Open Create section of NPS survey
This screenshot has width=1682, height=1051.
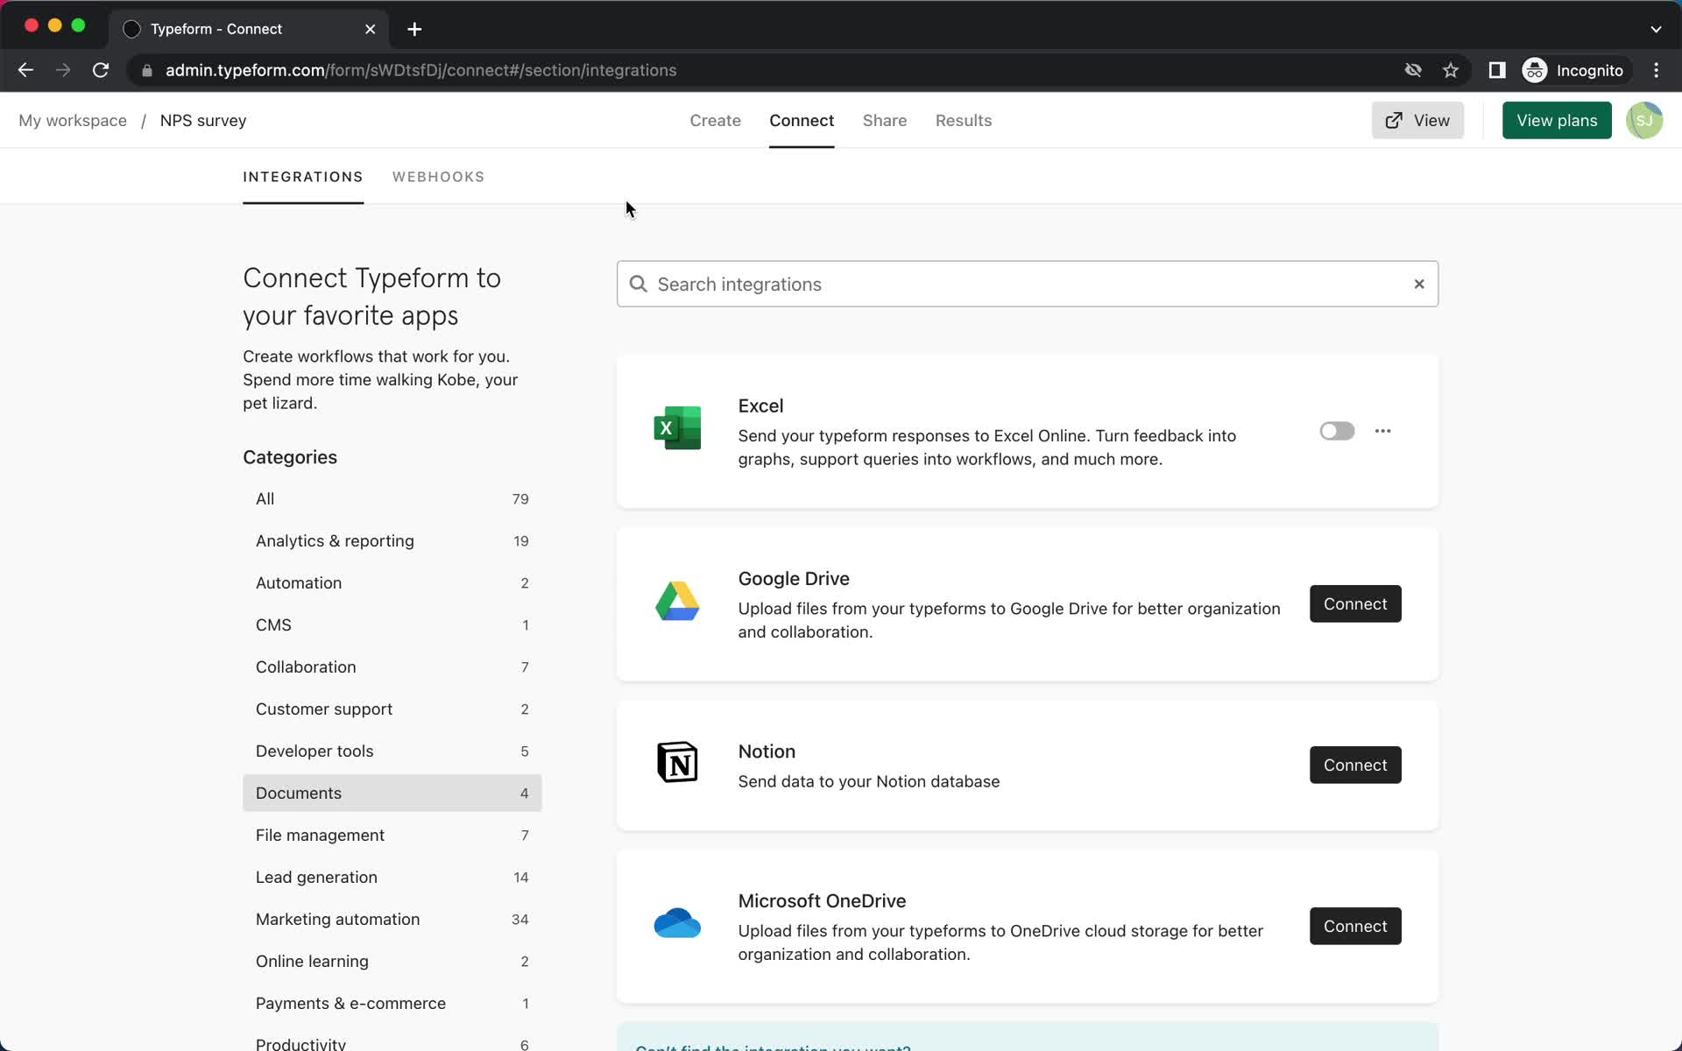715,120
